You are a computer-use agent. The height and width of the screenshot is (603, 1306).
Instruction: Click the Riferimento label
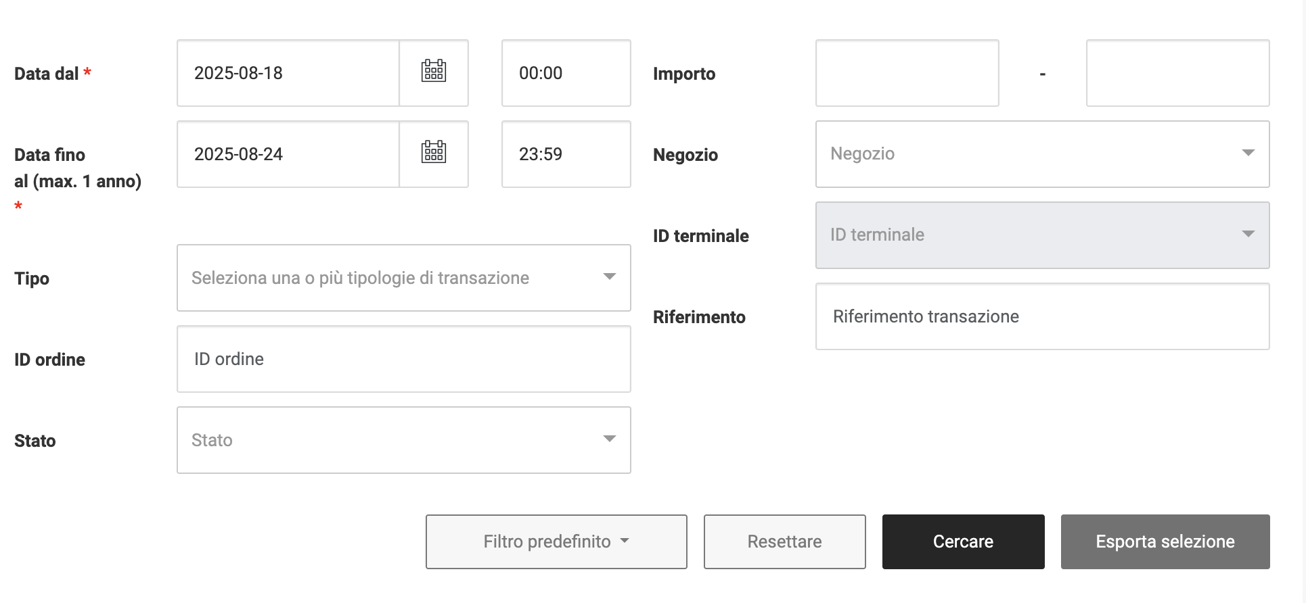click(x=699, y=317)
